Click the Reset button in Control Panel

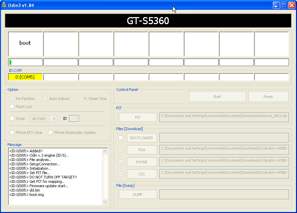pyautogui.click(x=268, y=96)
